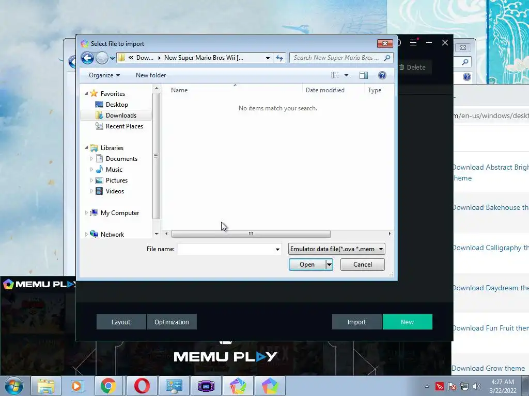Viewport: 529px width, 396px height.
Task: Click New folder in dialog toolbar
Action: pos(151,75)
